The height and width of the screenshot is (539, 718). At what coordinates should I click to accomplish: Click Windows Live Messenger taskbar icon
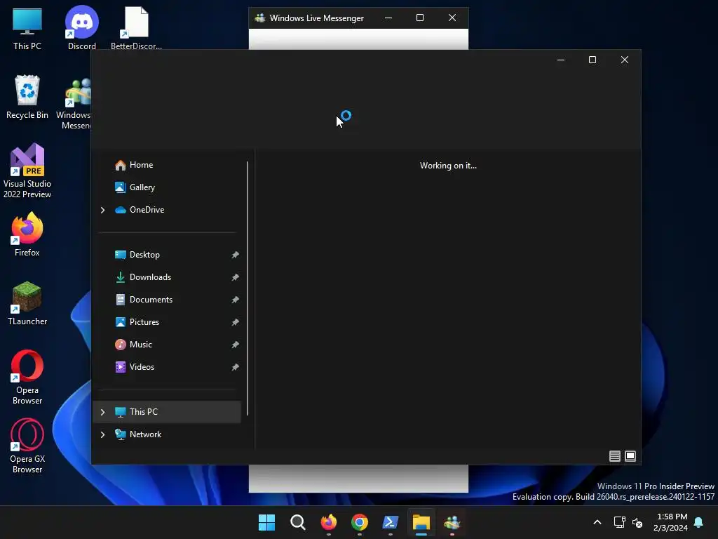[x=452, y=522]
